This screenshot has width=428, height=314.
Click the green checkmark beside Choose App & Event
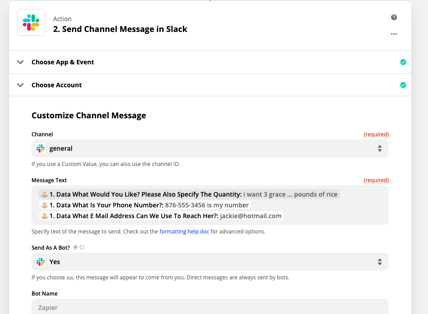(403, 62)
